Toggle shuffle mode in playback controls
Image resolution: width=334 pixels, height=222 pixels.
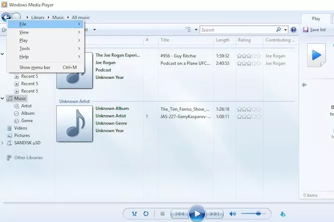coord(134,214)
